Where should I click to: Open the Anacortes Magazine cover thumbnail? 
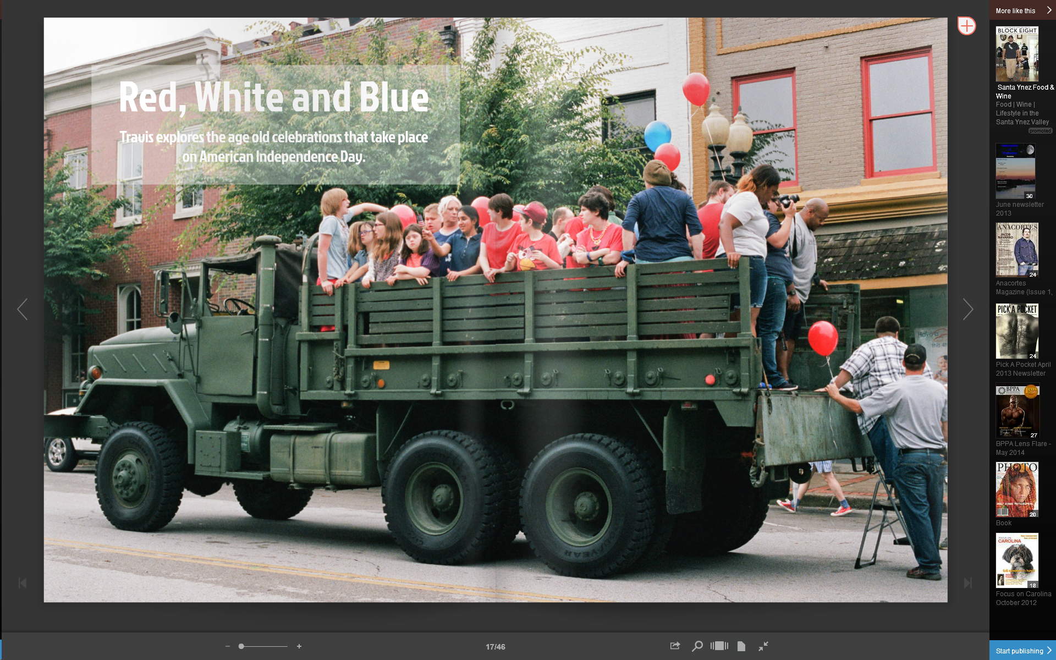pos(1017,249)
